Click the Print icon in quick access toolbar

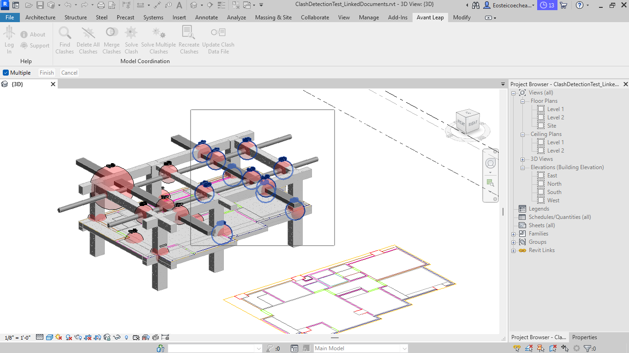pyautogui.click(x=101, y=5)
